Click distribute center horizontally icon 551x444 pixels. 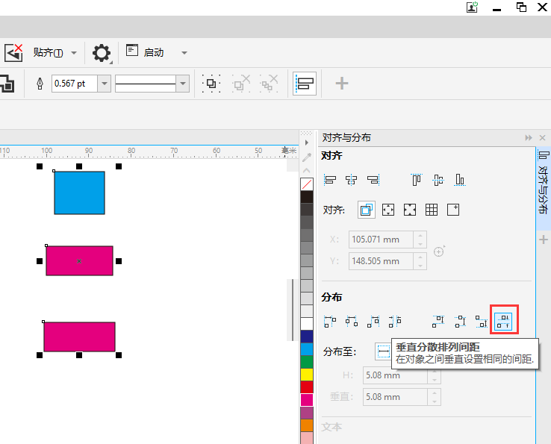[352, 322]
